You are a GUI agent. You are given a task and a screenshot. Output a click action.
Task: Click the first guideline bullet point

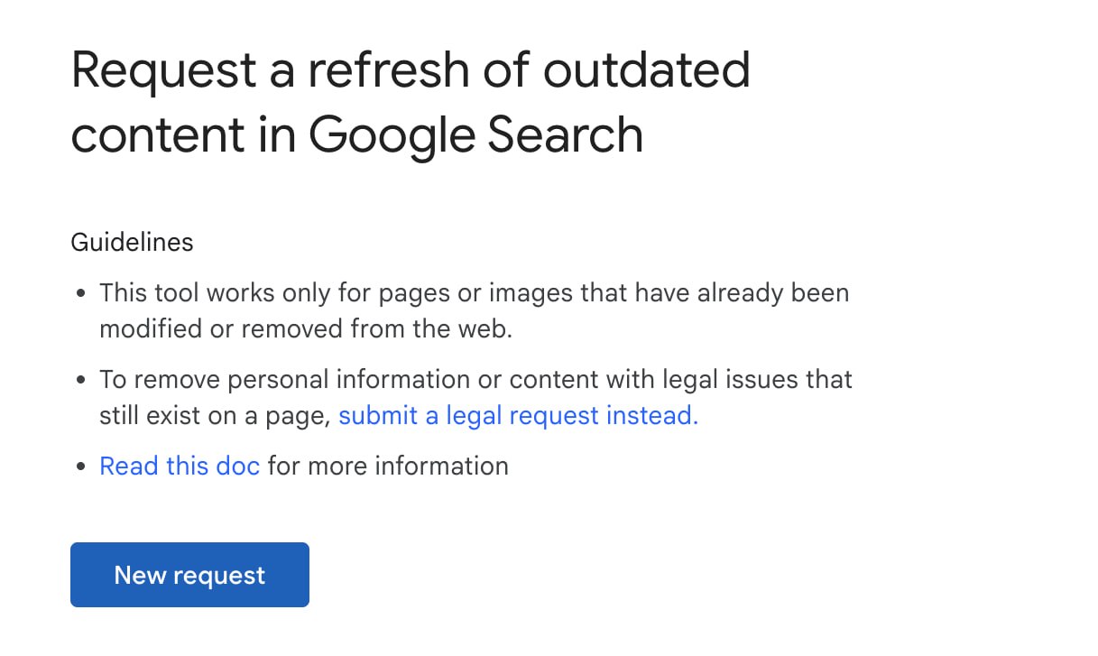(x=474, y=310)
